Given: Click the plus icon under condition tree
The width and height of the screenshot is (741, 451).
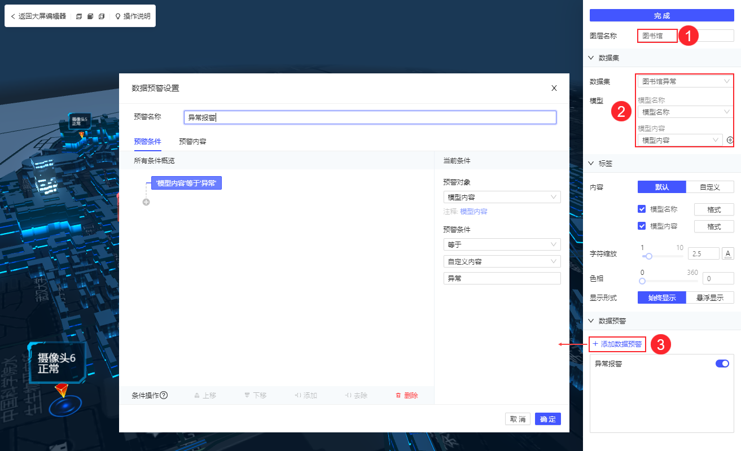Looking at the screenshot, I should pyautogui.click(x=146, y=202).
